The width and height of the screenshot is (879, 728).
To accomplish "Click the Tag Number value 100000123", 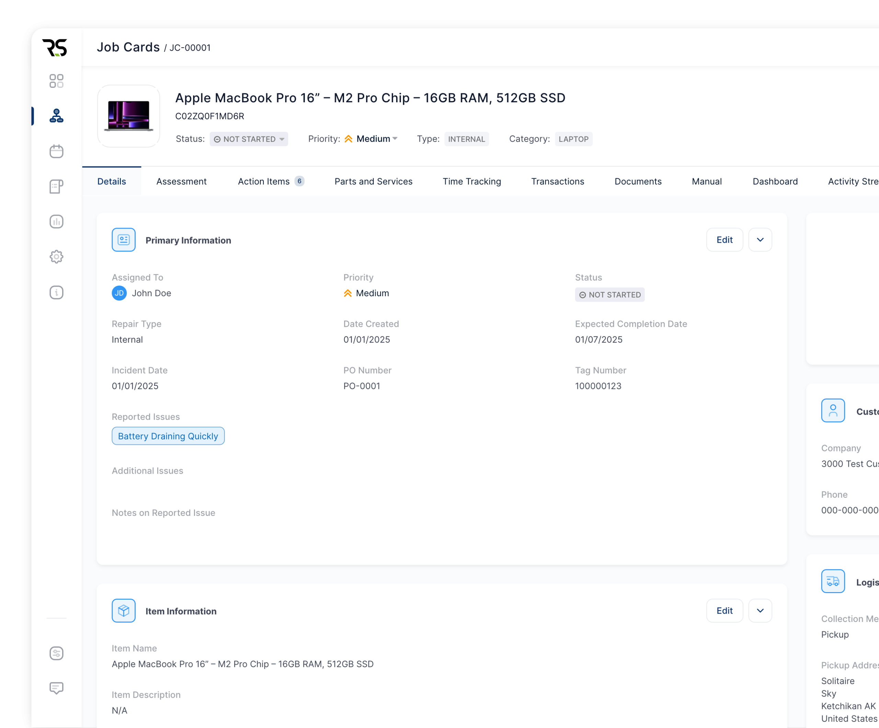I will (598, 386).
